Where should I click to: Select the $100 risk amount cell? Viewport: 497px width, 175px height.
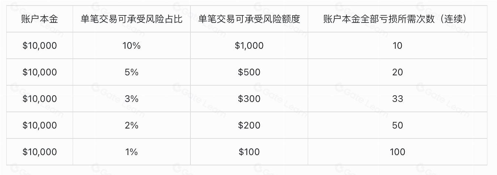click(x=249, y=152)
